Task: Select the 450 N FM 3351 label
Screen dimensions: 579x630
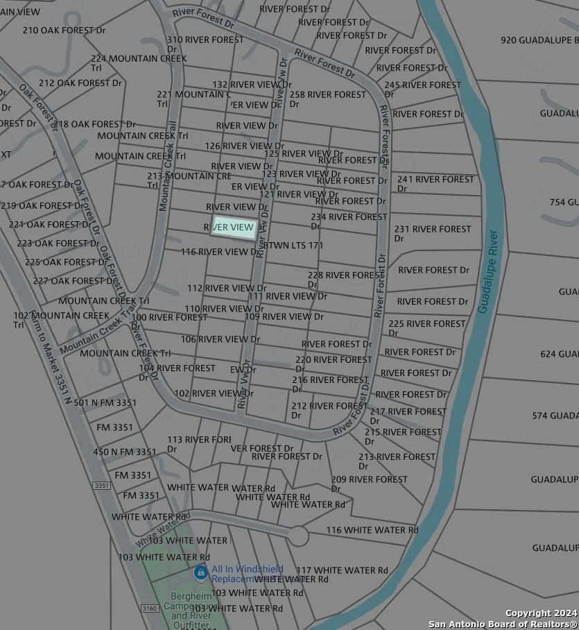Action: click(125, 452)
